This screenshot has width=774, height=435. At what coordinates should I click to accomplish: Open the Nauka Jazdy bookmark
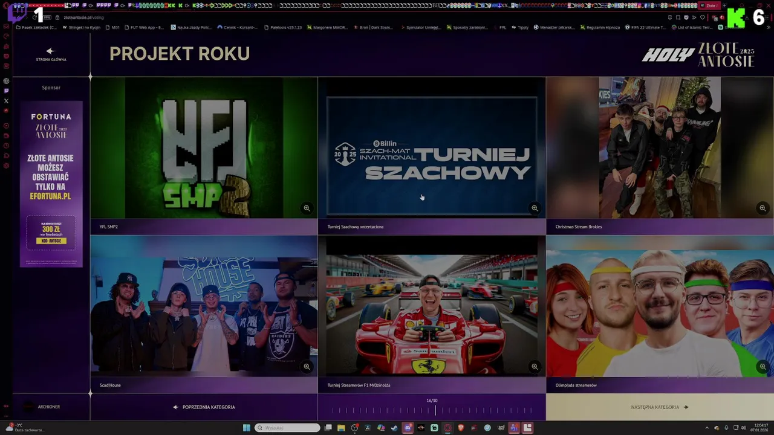[192, 27]
